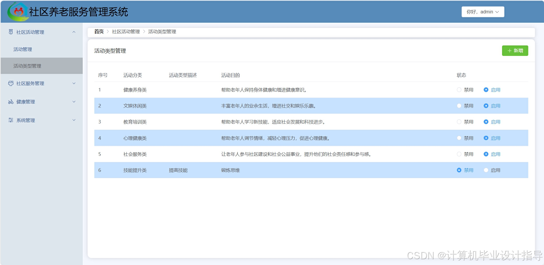The image size is (544, 265).
Task: Click the 锻炼思维 purpose cell
Action: (231, 170)
